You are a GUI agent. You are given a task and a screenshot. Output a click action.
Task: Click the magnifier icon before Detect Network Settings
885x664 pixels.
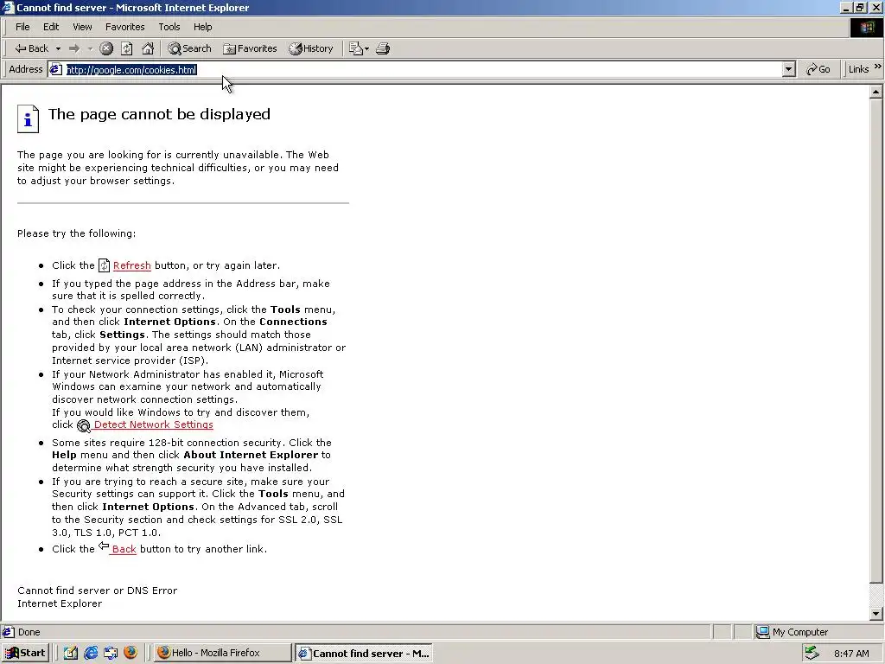84,425
